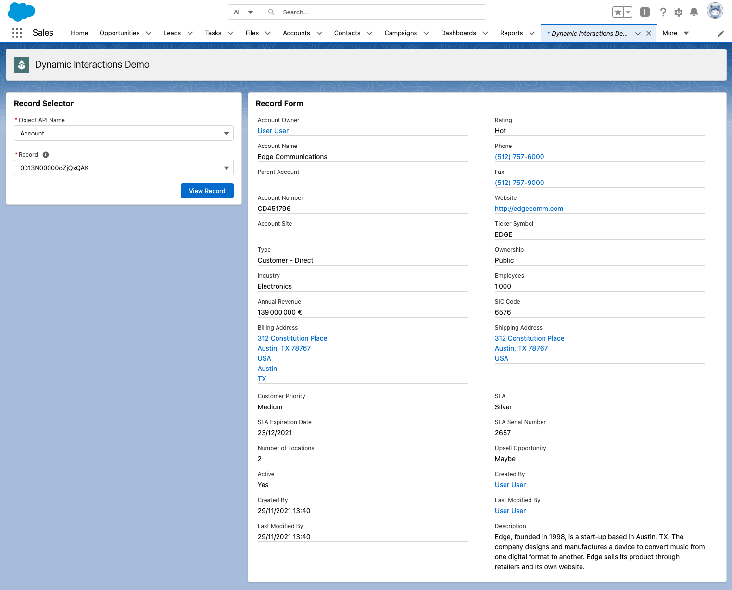Open the search scope All dropdown

click(243, 12)
